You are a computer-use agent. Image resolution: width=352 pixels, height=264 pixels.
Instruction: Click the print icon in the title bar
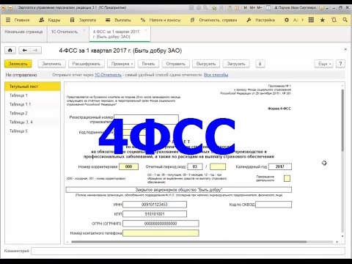click(199, 8)
